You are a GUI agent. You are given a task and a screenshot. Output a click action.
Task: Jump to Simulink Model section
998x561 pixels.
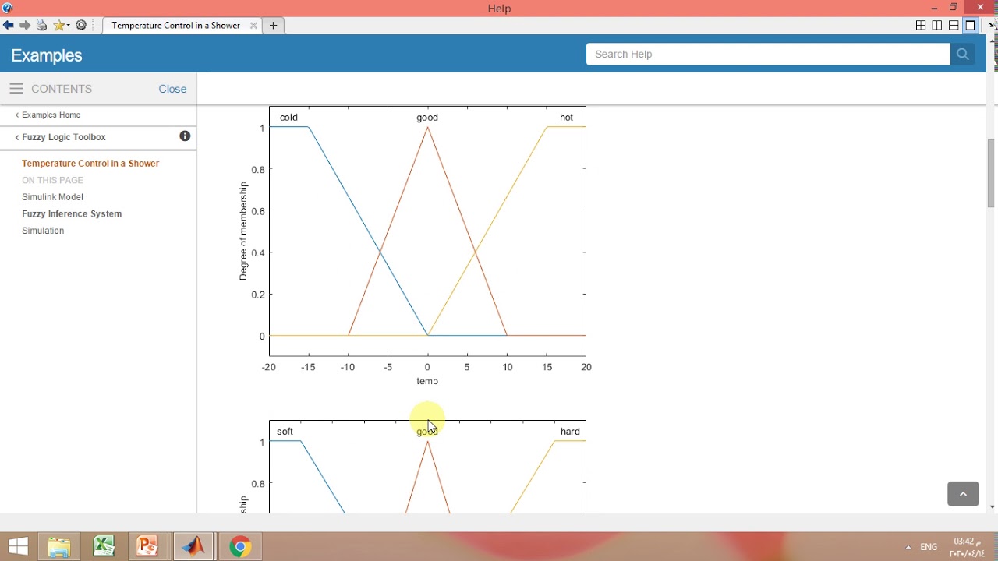point(52,197)
